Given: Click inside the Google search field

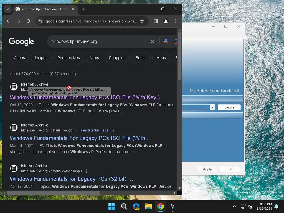Looking at the screenshot, I should [100, 42].
